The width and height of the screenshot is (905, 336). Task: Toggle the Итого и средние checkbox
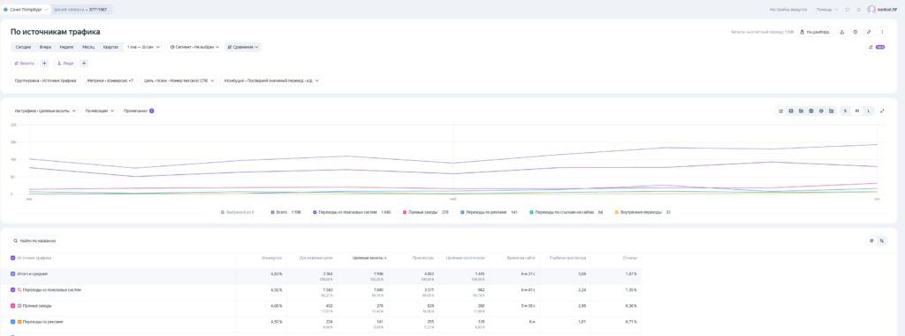pos(13,273)
